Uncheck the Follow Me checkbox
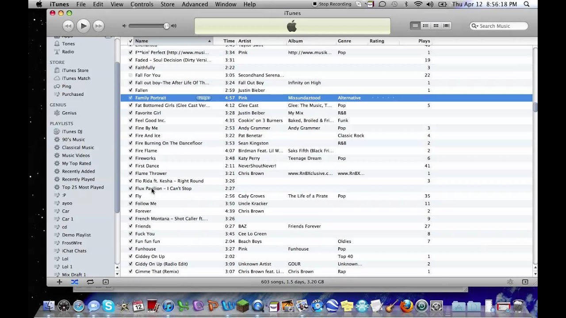 click(x=130, y=204)
